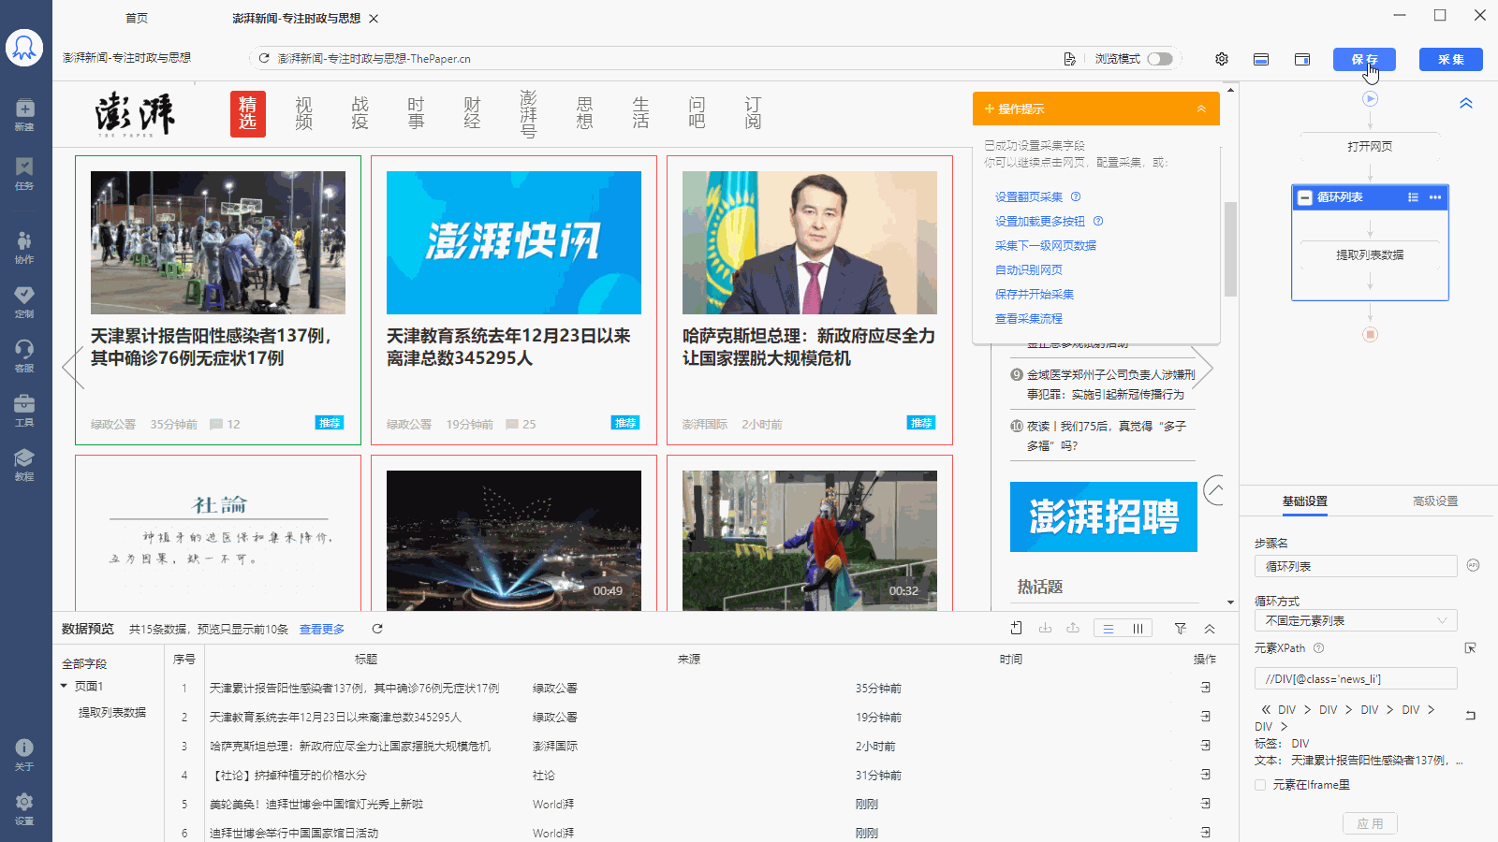Switch the data preview to vertical column view

coord(1138,629)
